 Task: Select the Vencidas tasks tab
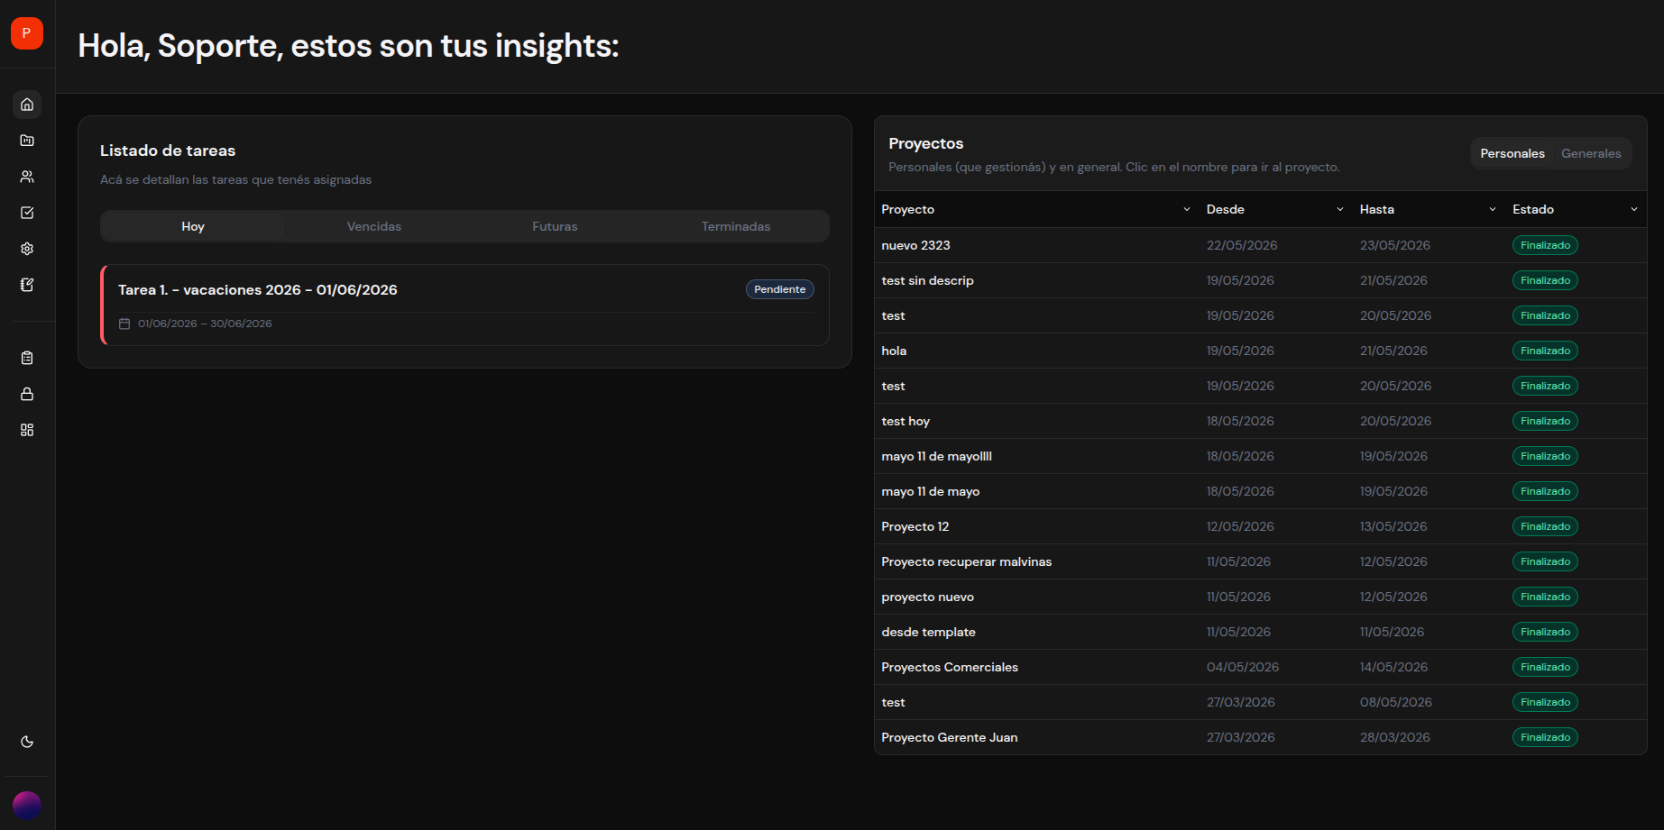coord(374,226)
